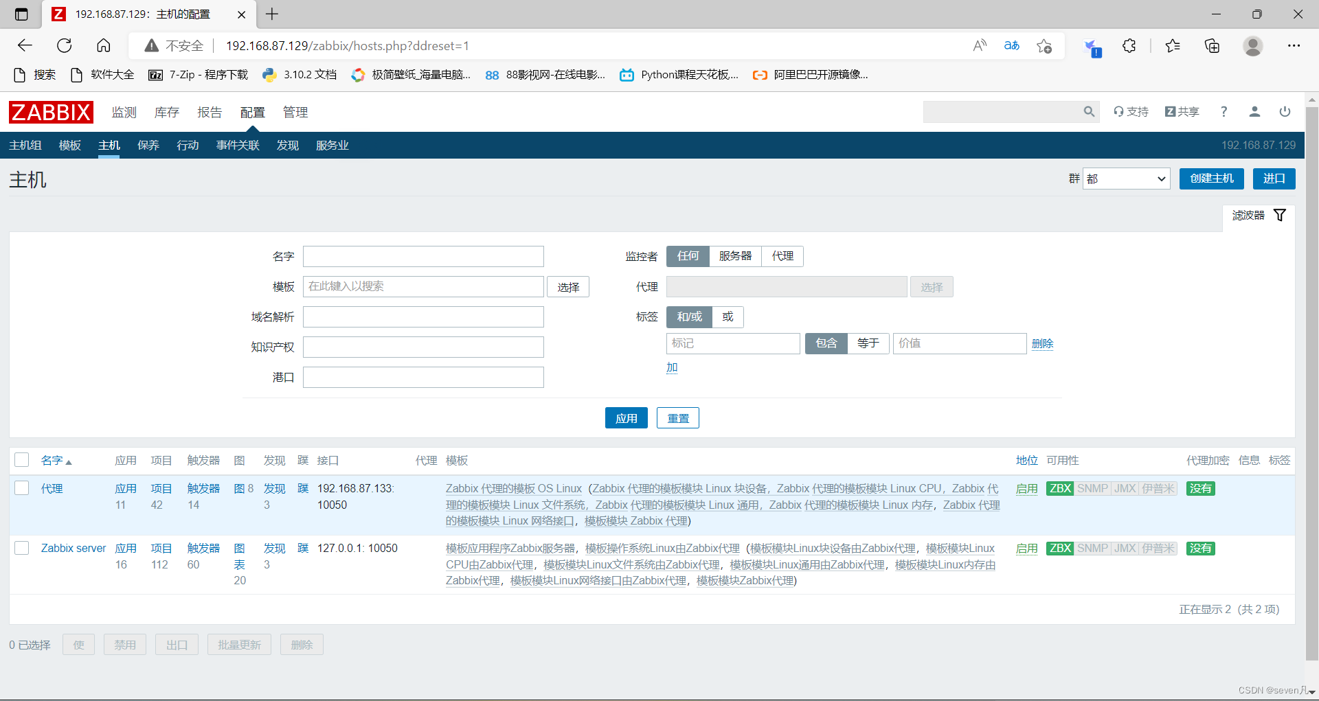Click 启用 status for host 代理
Screen dimensions: 1319x701
coord(1027,489)
